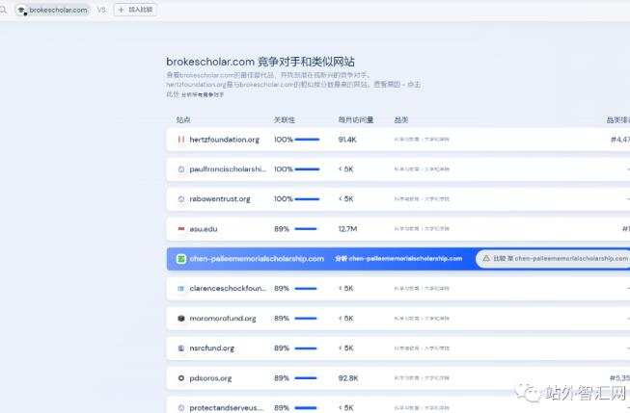
Task: Click the rebowentrust.org favicon
Action: 181,199
